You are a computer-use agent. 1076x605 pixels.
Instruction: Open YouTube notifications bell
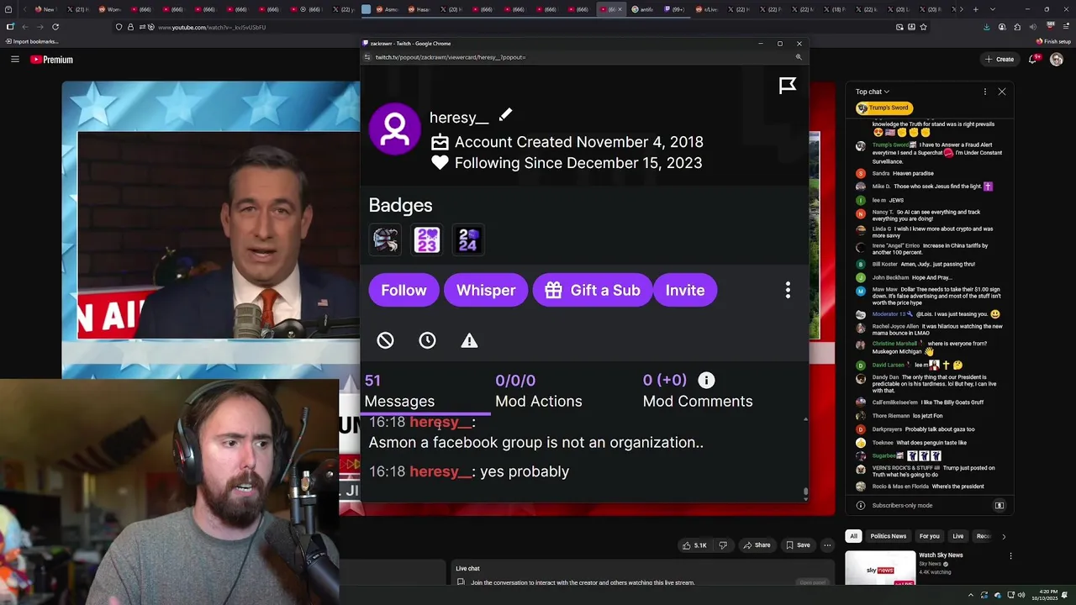1034,59
